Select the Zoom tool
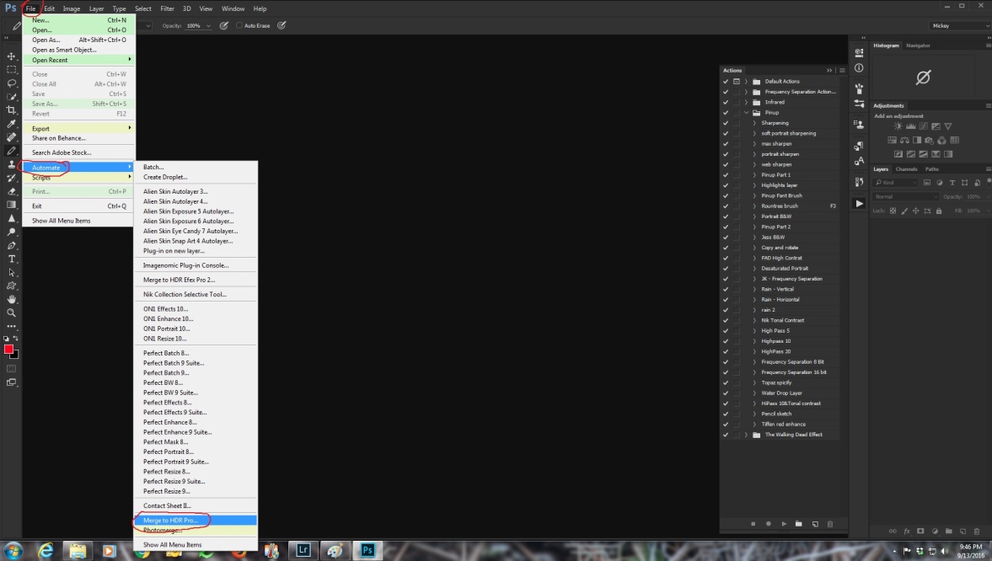Image resolution: width=992 pixels, height=561 pixels. click(x=12, y=313)
